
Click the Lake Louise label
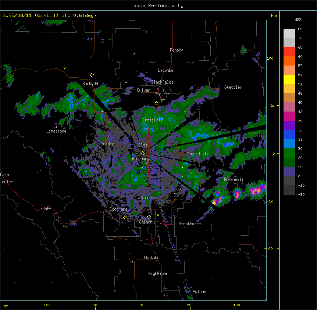(x=7, y=178)
